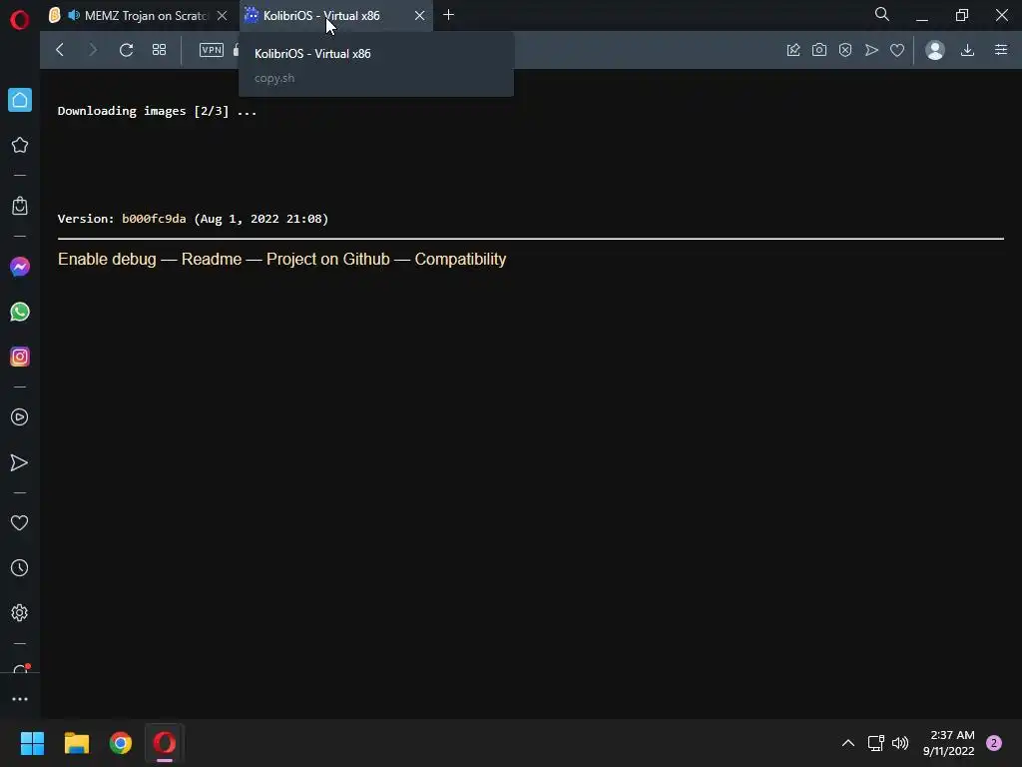Open the Readme link
Screen dimensions: 1022x767
(212, 259)
